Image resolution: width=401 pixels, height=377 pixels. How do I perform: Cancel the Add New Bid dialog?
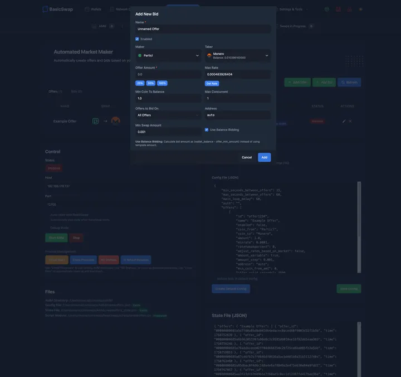247,157
